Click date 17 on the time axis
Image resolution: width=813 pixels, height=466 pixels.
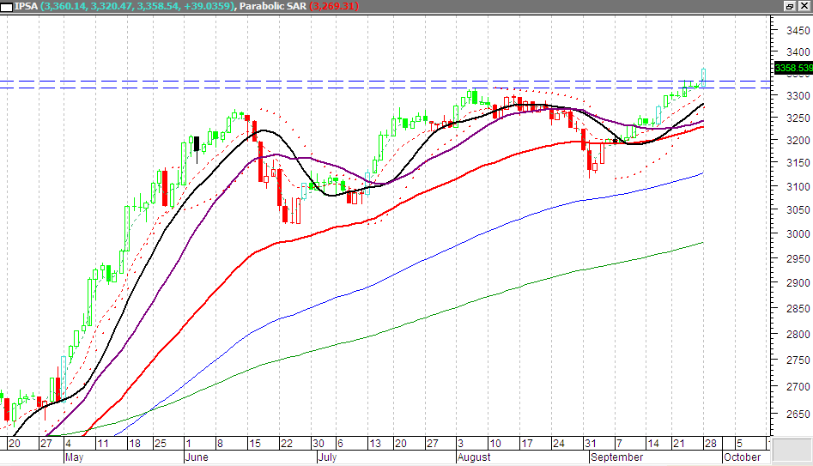527,444
